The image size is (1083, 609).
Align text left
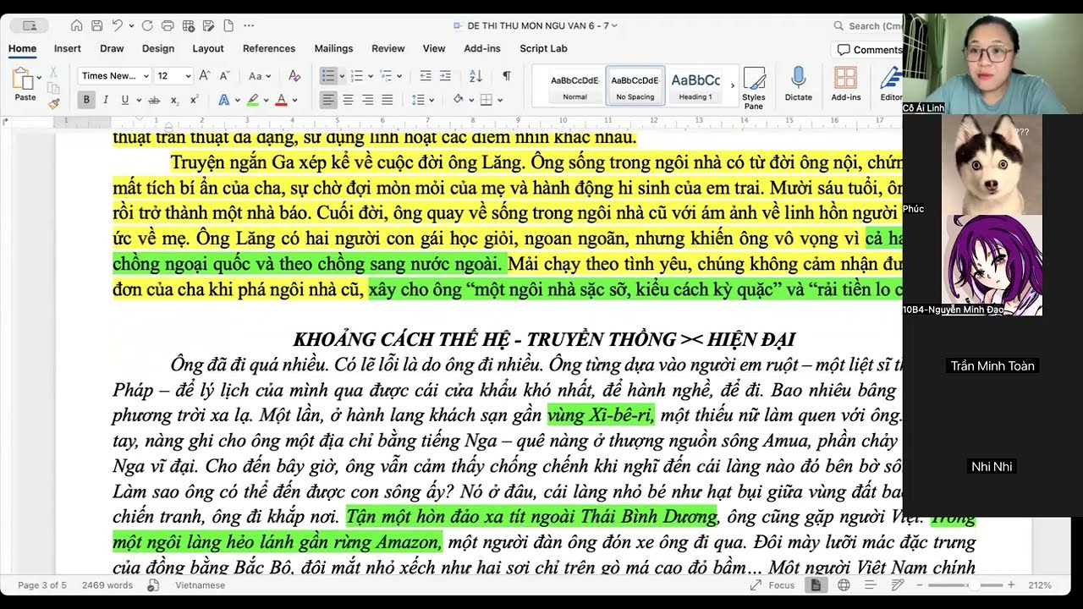pos(327,100)
